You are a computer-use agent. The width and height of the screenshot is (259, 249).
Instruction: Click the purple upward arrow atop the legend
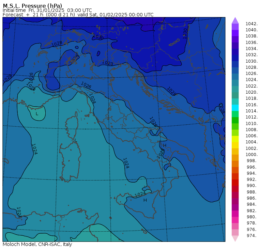click(235, 20)
